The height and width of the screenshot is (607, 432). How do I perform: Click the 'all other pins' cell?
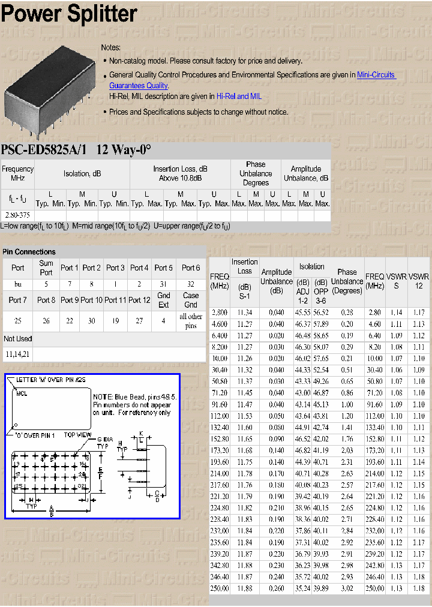point(190,320)
